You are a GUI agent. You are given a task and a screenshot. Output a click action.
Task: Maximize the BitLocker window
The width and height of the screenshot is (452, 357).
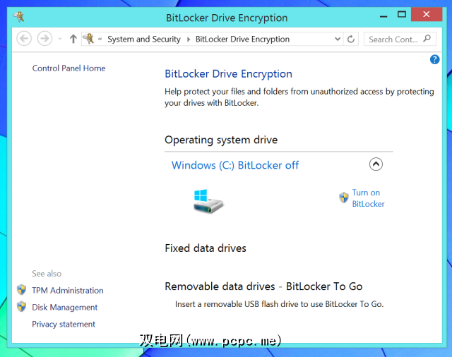[x=402, y=14]
